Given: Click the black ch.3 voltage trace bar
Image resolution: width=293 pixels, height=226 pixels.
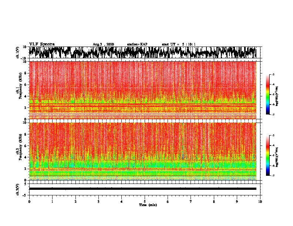Looking at the screenshot, I should click(x=142, y=189).
